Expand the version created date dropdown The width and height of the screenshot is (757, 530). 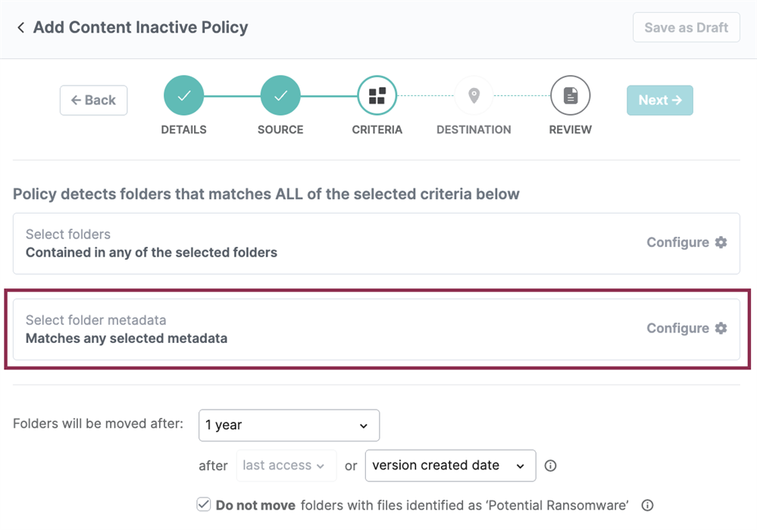[450, 466]
